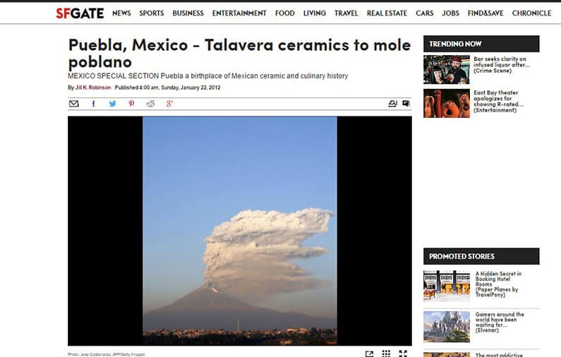Click the 'Published 4:00 am' date text
Viewport: 561px width, 357px height.
pos(167,87)
